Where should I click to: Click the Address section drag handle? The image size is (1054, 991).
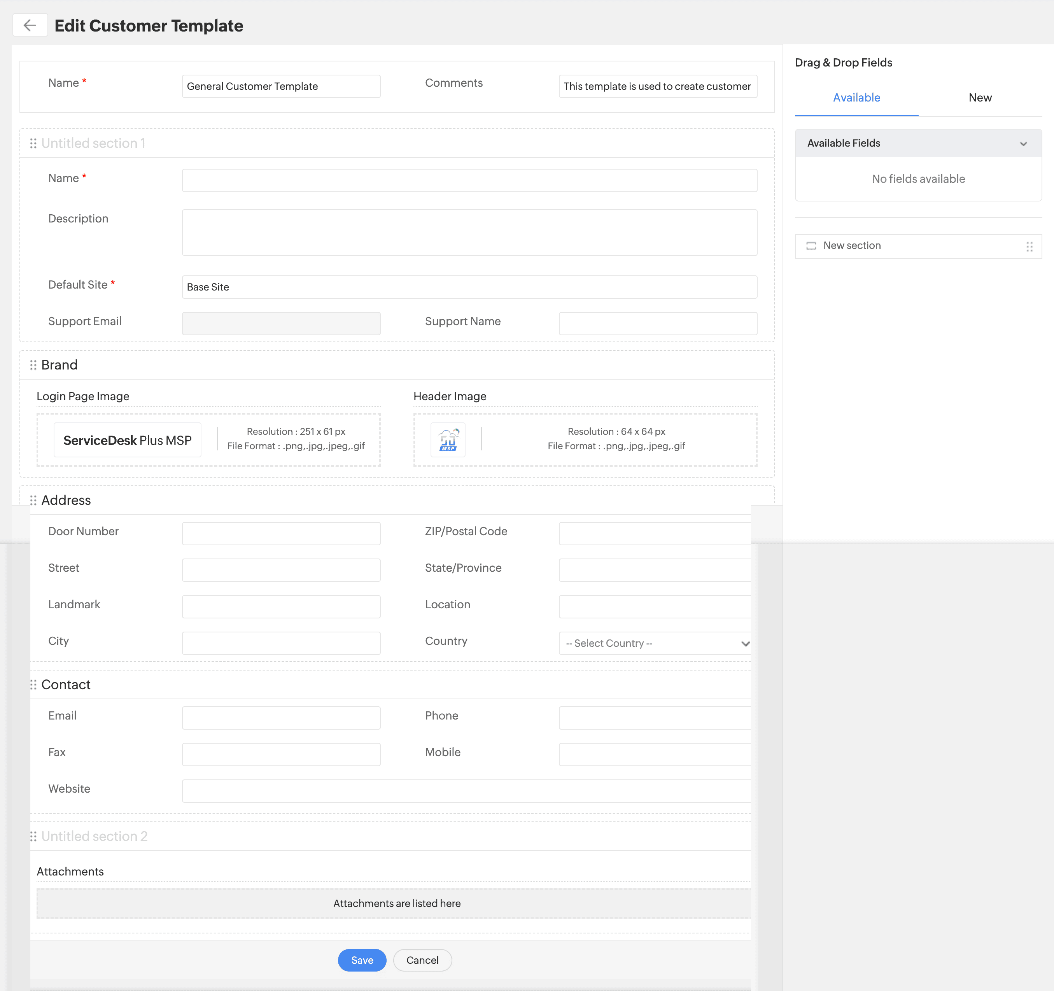tap(33, 500)
